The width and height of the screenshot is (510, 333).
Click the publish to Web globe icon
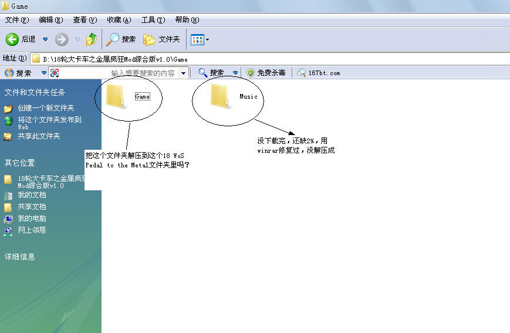pyautogui.click(x=8, y=121)
